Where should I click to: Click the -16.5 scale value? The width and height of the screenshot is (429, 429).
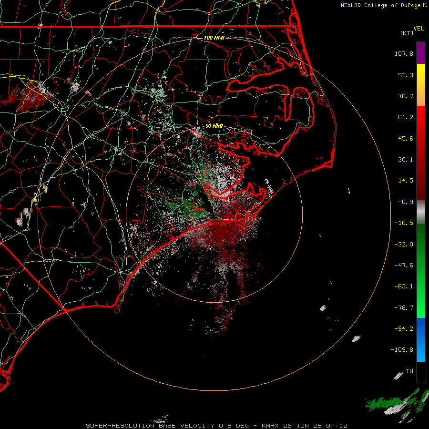coord(404,223)
